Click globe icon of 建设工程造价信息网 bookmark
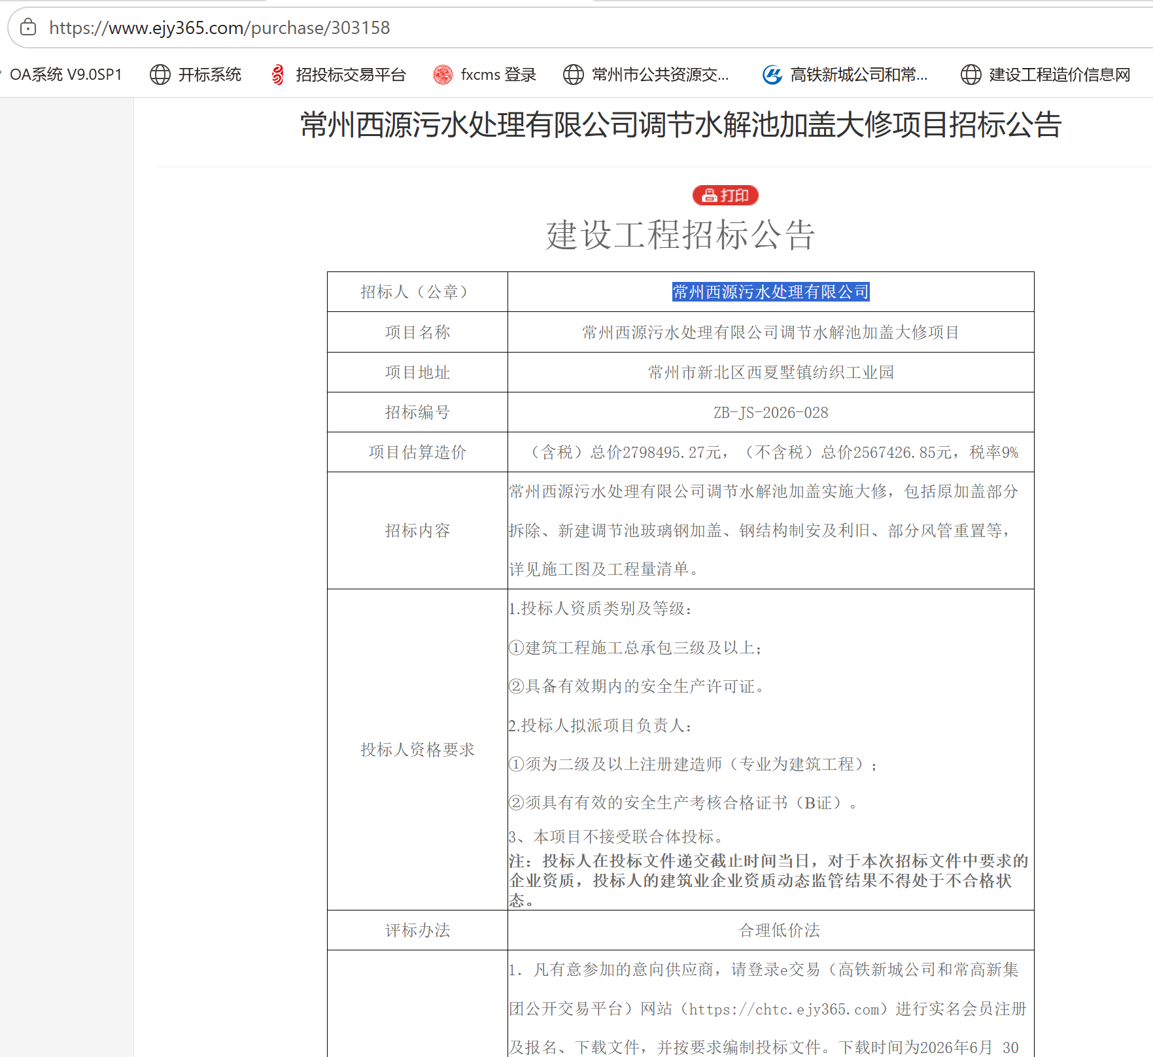 pyautogui.click(x=971, y=75)
